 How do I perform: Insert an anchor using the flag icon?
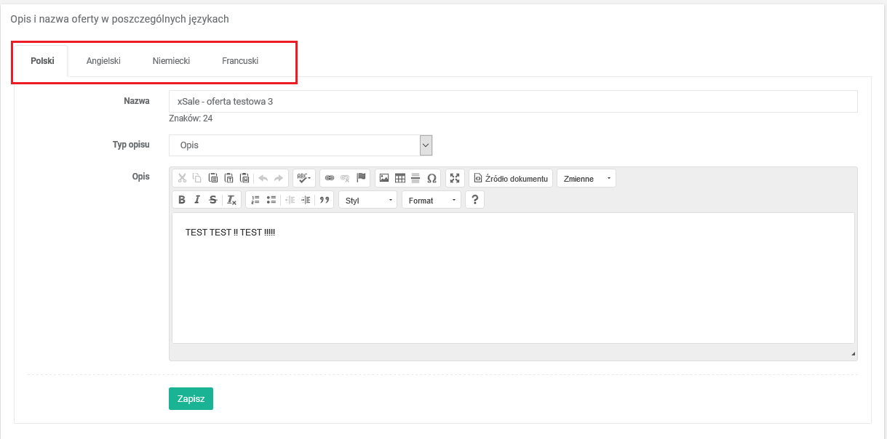coord(361,178)
